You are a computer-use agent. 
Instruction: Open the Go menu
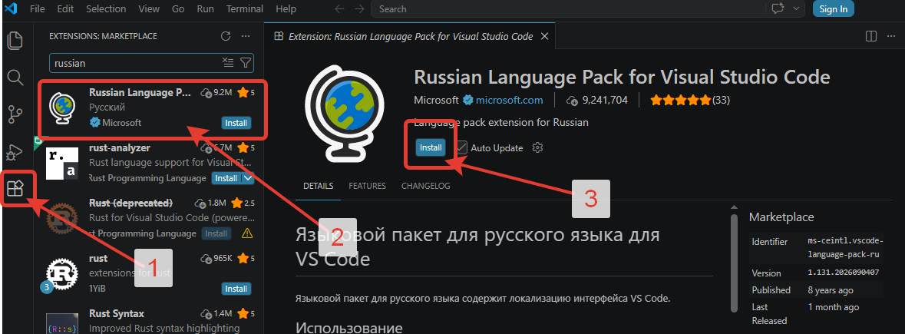click(x=178, y=9)
